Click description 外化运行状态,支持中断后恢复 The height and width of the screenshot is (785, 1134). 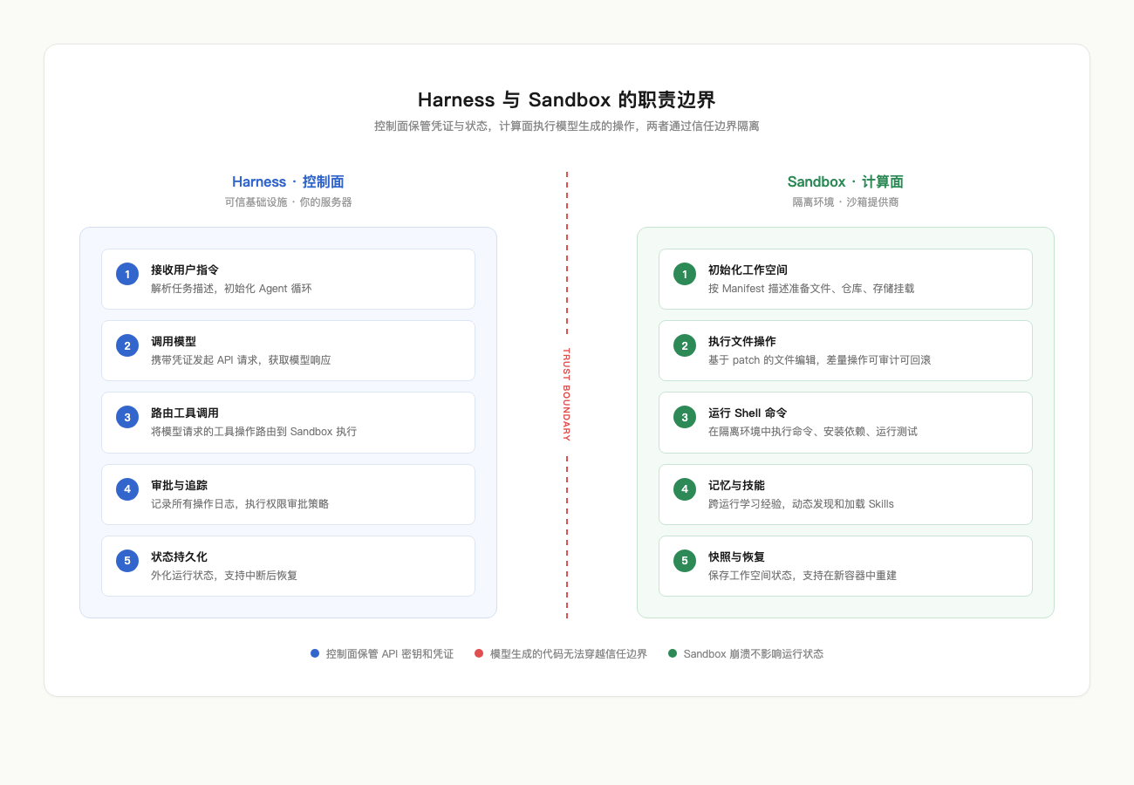224,576
